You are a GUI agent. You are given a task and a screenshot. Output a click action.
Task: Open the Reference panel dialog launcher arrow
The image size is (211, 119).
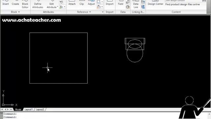pos(103,12)
